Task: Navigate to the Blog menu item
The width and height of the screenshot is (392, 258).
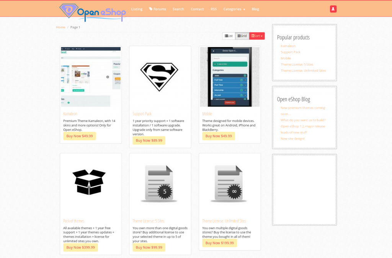Action: pos(255,9)
